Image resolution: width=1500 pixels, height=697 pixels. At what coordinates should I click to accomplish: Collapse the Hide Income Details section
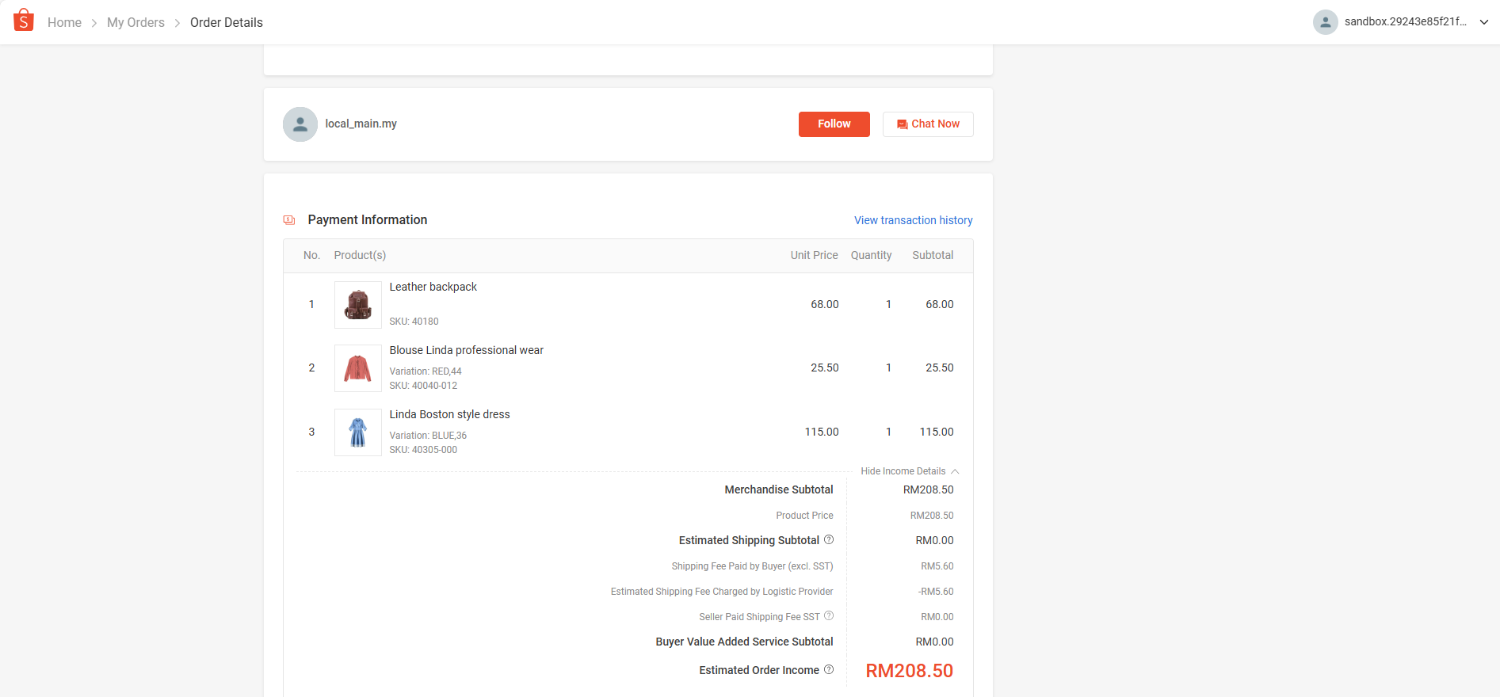point(909,471)
